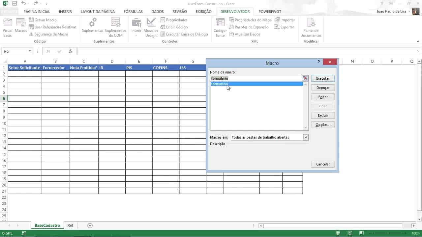Switch to the PÁGINA INICIAL tab
The height and width of the screenshot is (237, 422).
click(x=37, y=12)
